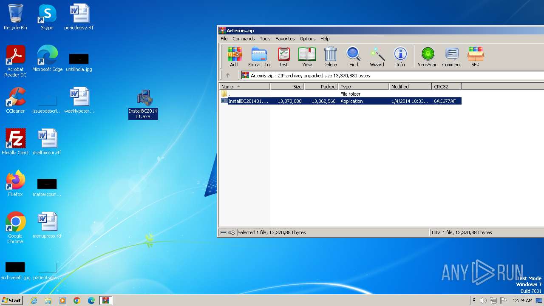Select periodeasy.rtf desktop file
The height and width of the screenshot is (306, 544).
(x=79, y=17)
